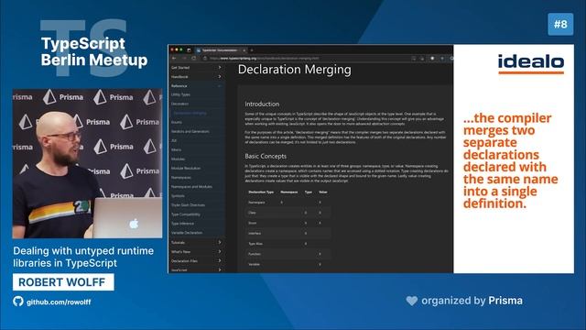Open Symbols in sidebar
This screenshot has height=330, width=586.
click(x=178, y=195)
